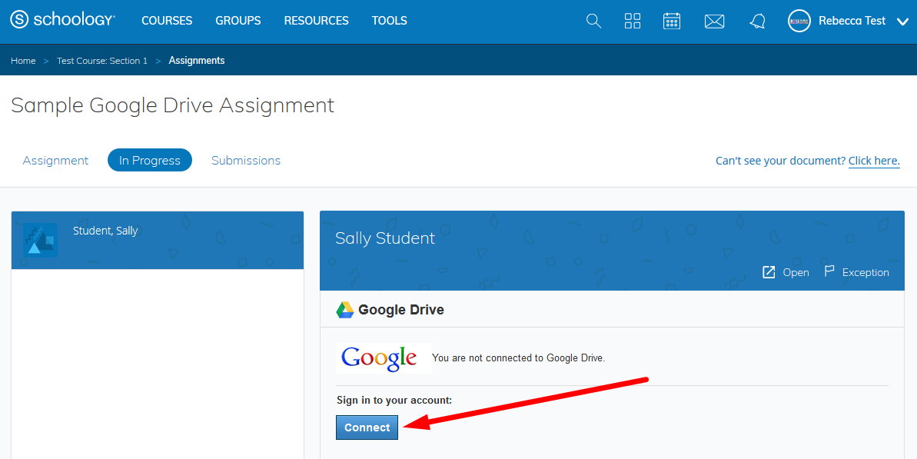Open the search magnifier icon
This screenshot has width=917, height=459.
[x=593, y=21]
